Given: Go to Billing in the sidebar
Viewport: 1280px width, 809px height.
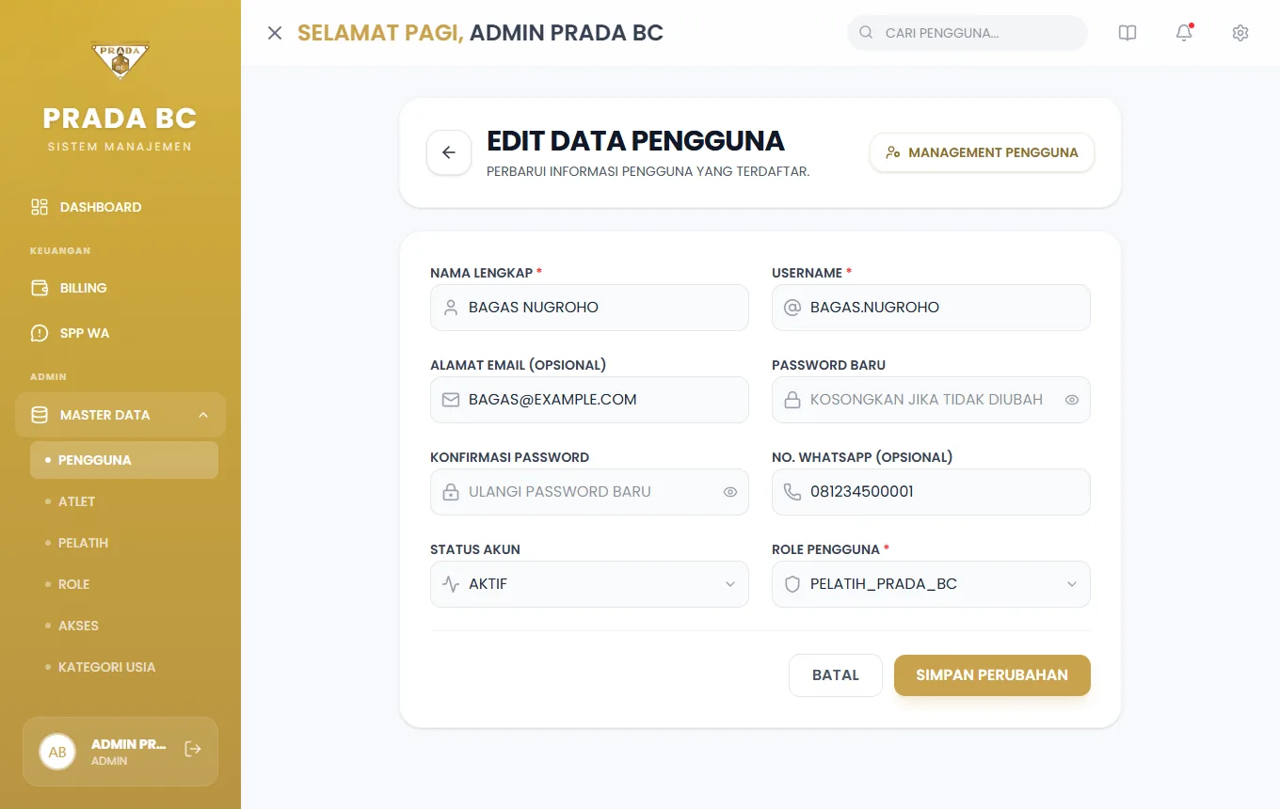Looking at the screenshot, I should tap(120, 288).
